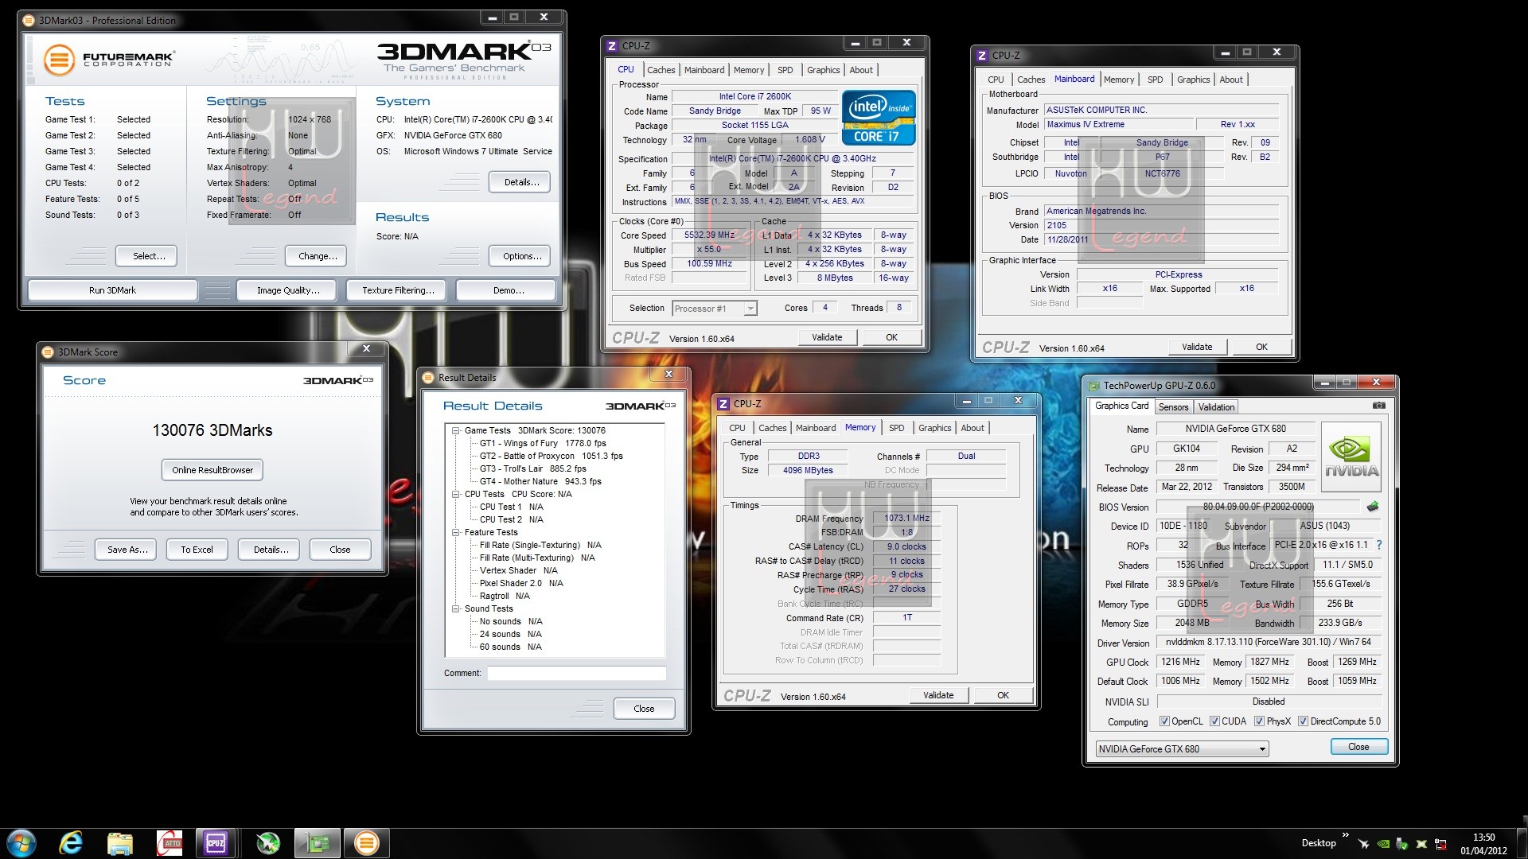Click the Desktop toolbar label on the taskbar
Image resolution: width=1528 pixels, height=859 pixels.
click(x=1319, y=843)
